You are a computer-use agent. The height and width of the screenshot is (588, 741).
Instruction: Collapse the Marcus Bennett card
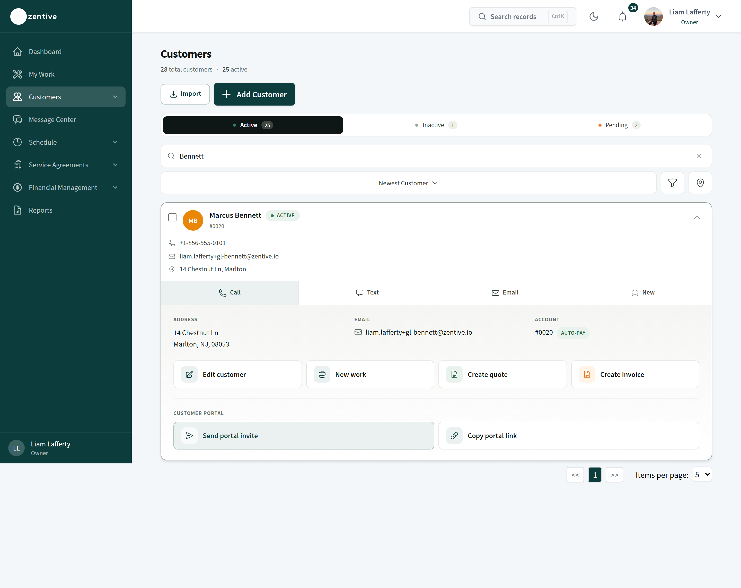tap(697, 217)
